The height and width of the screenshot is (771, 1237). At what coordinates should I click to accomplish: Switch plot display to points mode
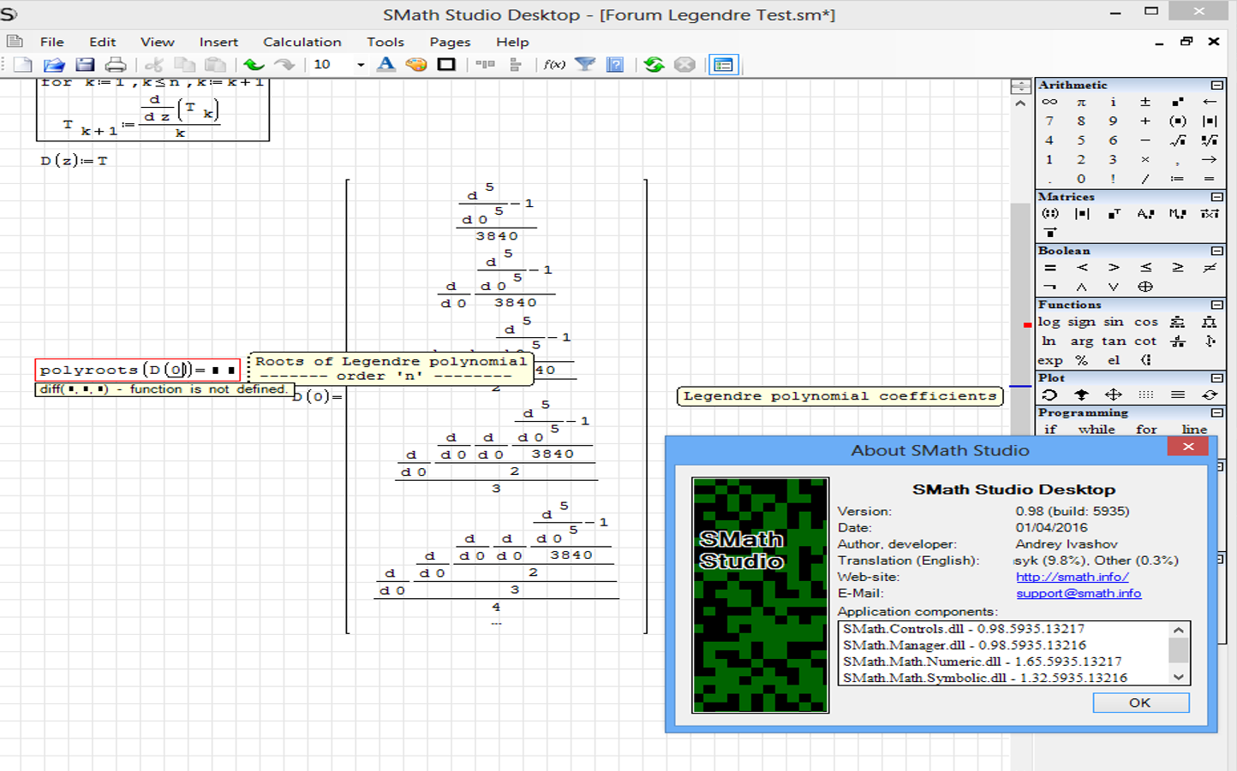click(1145, 394)
